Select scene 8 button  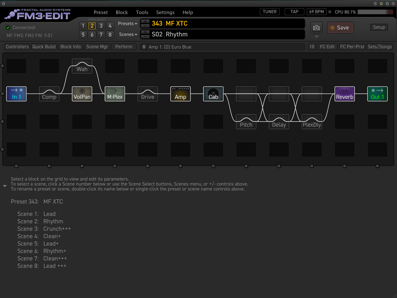110,35
